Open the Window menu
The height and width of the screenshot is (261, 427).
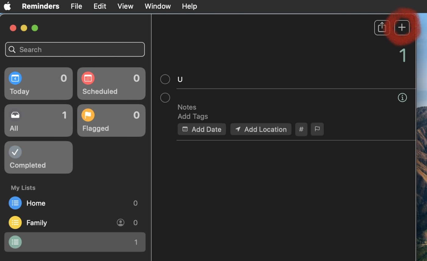[158, 6]
